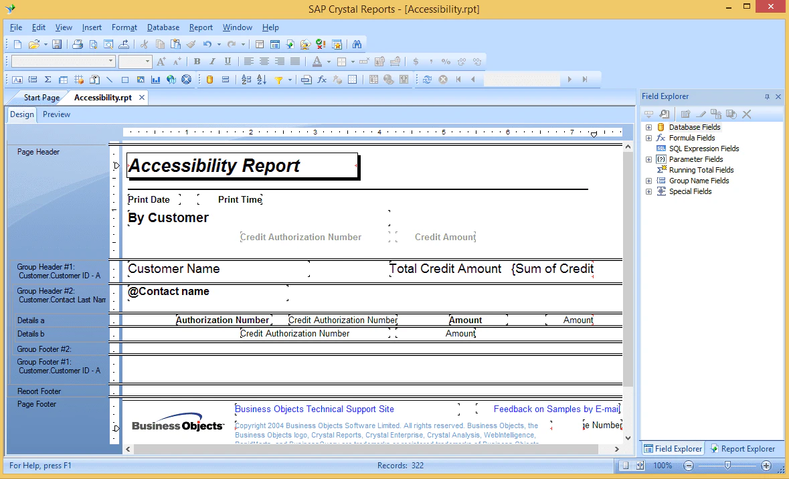This screenshot has height=479, width=789.
Task: Toggle Italic formatting
Action: [212, 62]
